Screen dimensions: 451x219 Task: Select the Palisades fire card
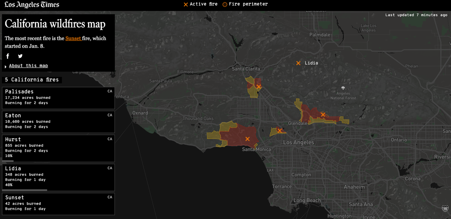(x=58, y=98)
